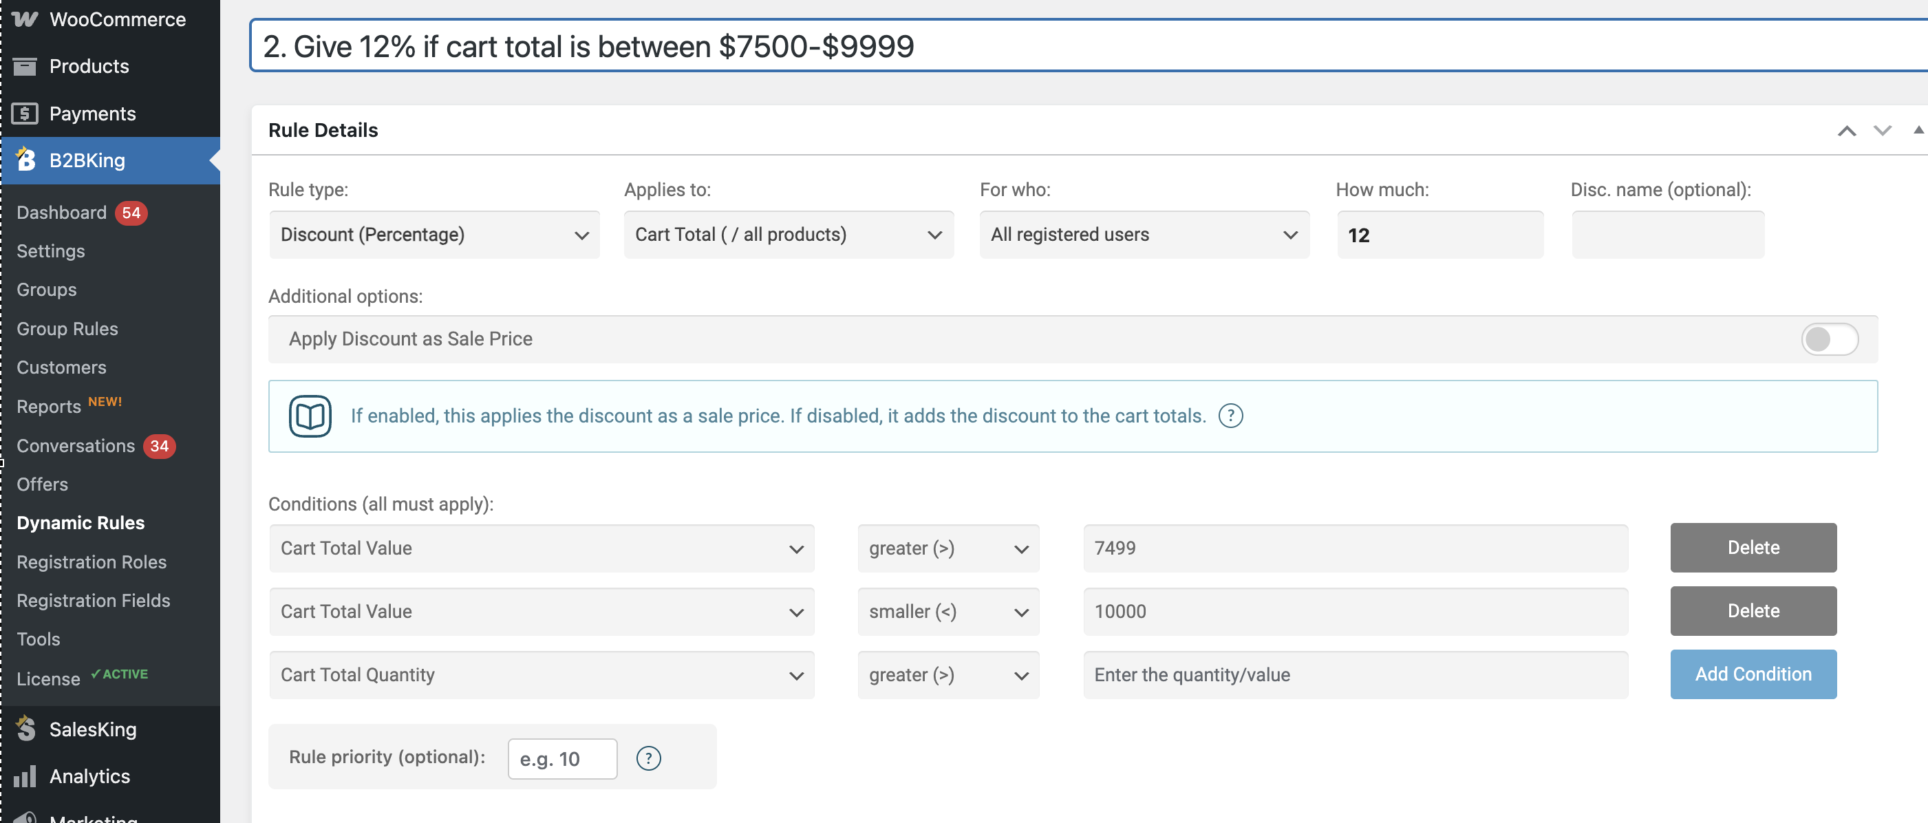This screenshot has height=823, width=1928.
Task: Click the Analytics bar chart icon
Action: click(25, 776)
